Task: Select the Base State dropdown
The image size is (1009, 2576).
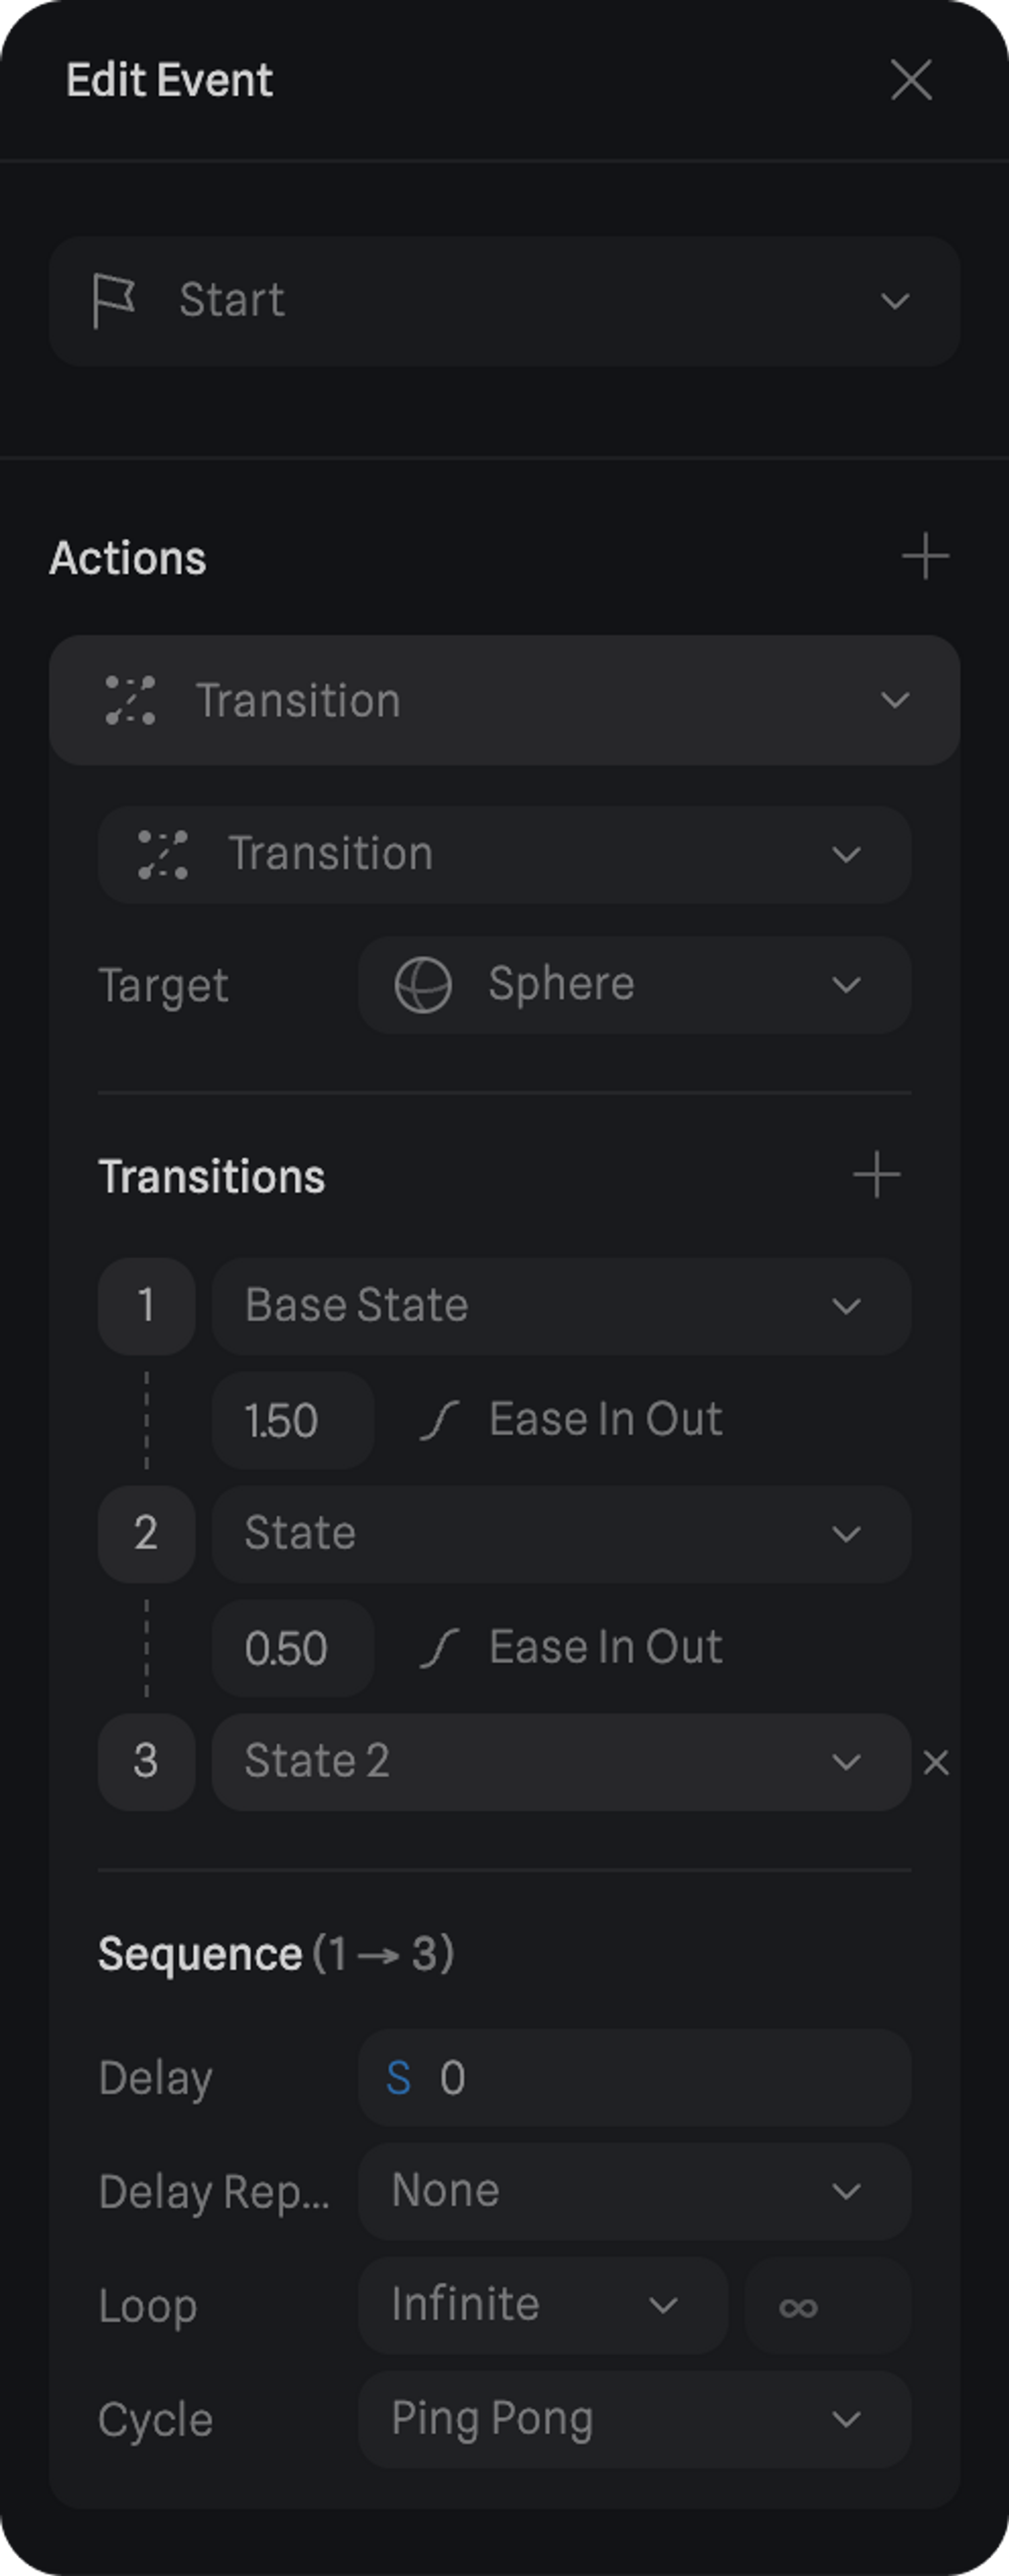Action: point(560,1306)
